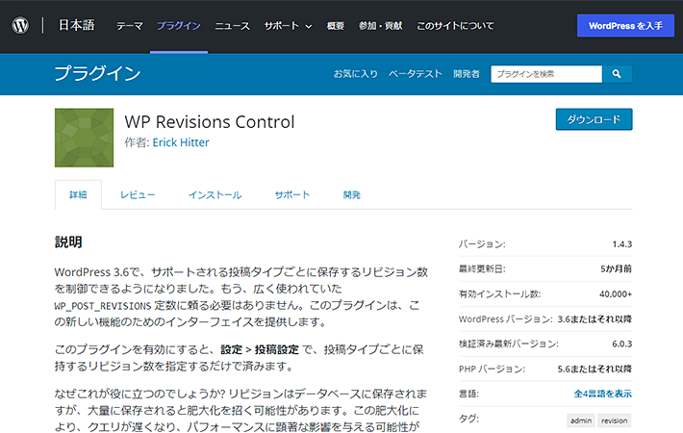Click version value 1.4.3
This screenshot has width=683, height=433.
click(x=622, y=244)
